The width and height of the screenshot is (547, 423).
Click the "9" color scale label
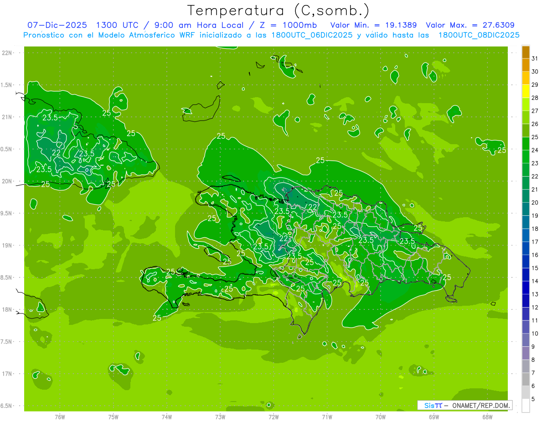(533, 347)
